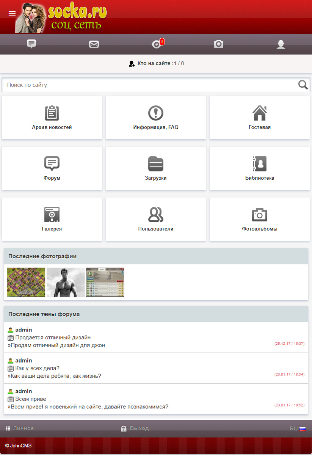Open the mail envelope icon
Viewport: 312px width, 455px height.
tap(94, 44)
